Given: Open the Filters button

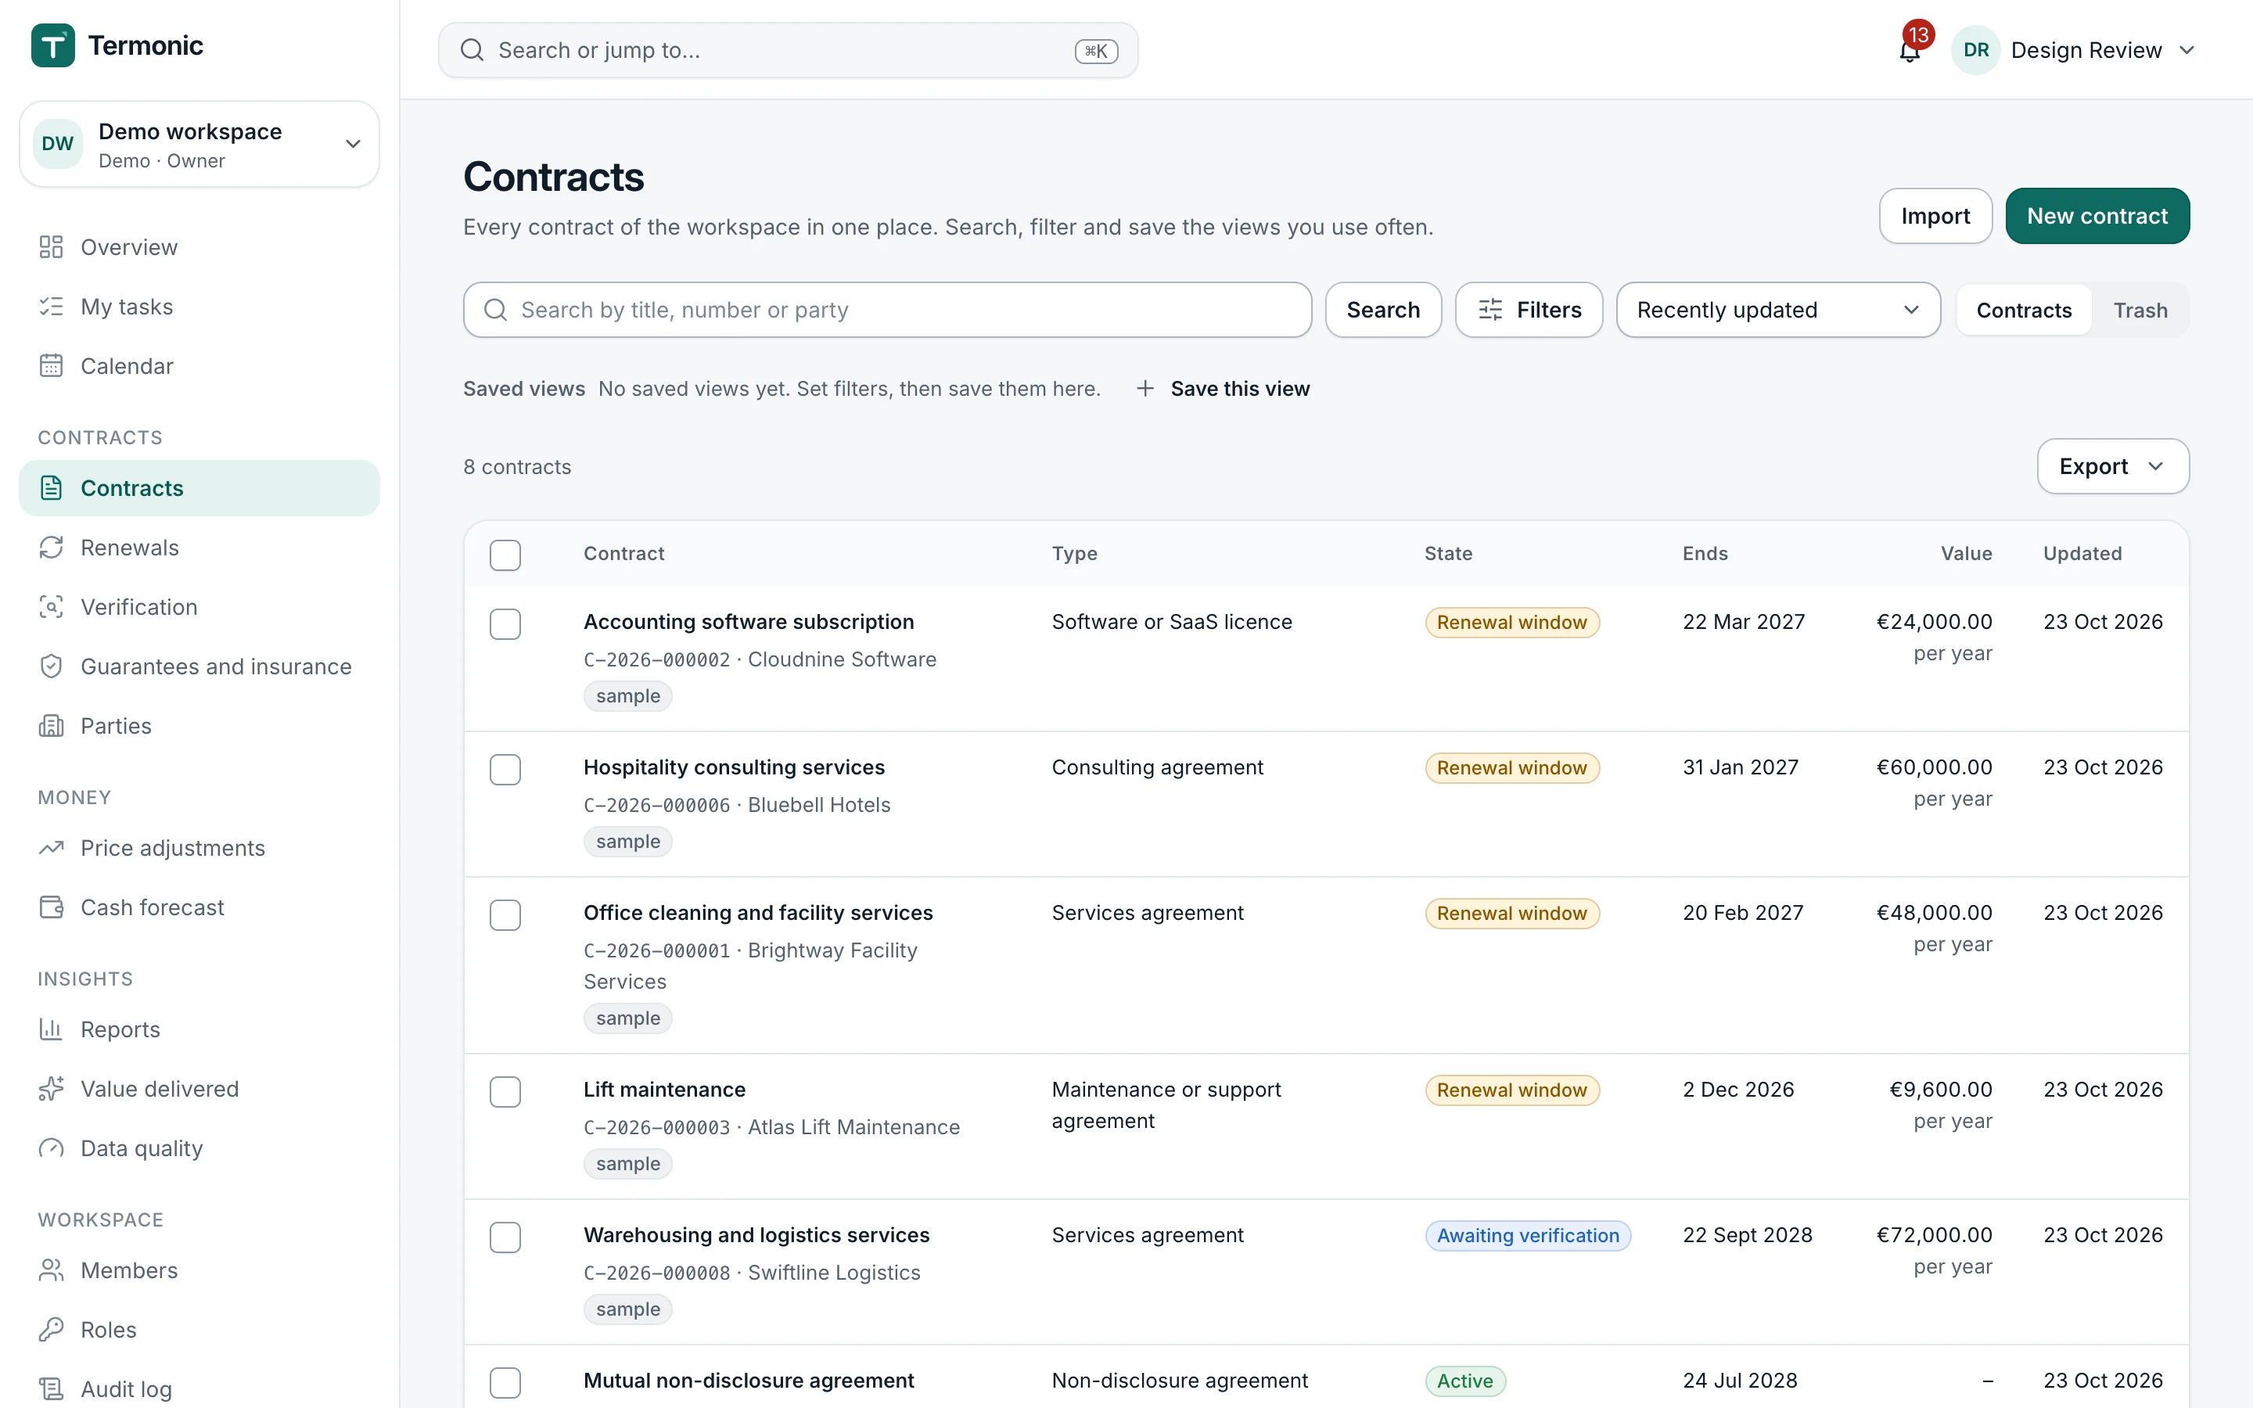Looking at the screenshot, I should [1529, 310].
